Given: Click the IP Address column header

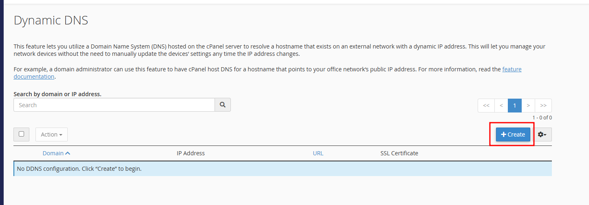Looking at the screenshot, I should 190,153.
